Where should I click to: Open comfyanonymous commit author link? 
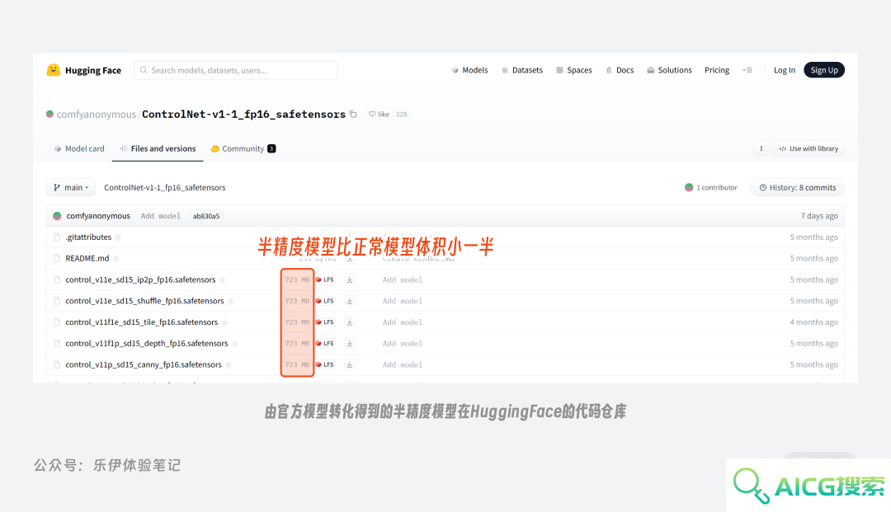pos(98,216)
